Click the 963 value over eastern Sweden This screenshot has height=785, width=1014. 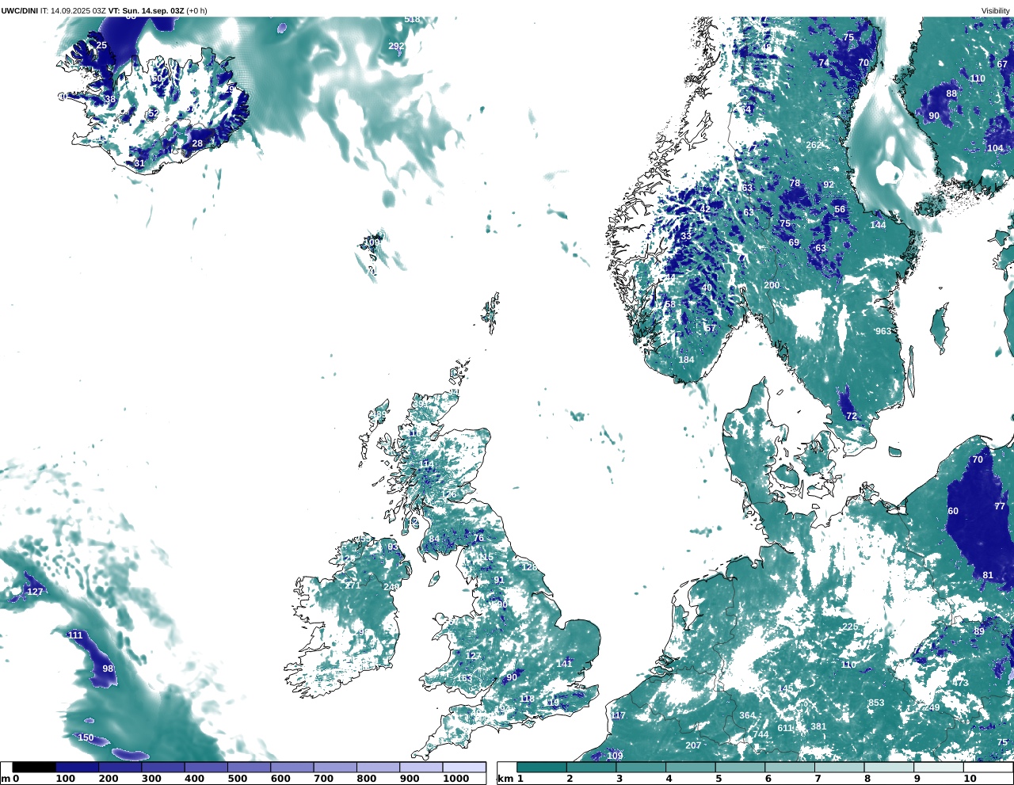click(883, 331)
